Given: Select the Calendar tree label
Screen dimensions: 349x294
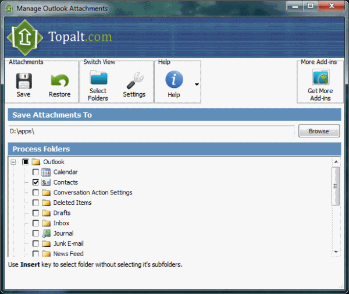Looking at the screenshot, I should pos(65,172).
